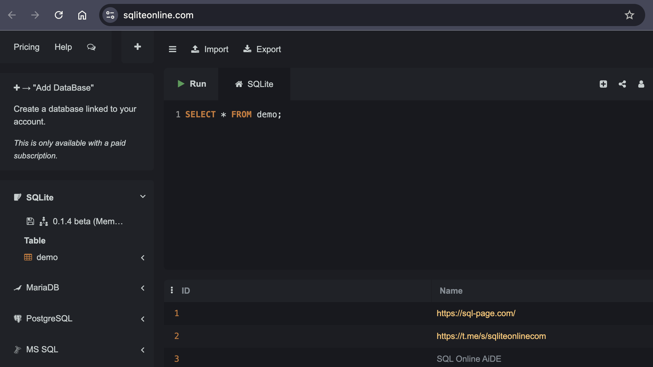The height and width of the screenshot is (367, 653).
Task: Click the green Run play icon
Action: (181, 84)
